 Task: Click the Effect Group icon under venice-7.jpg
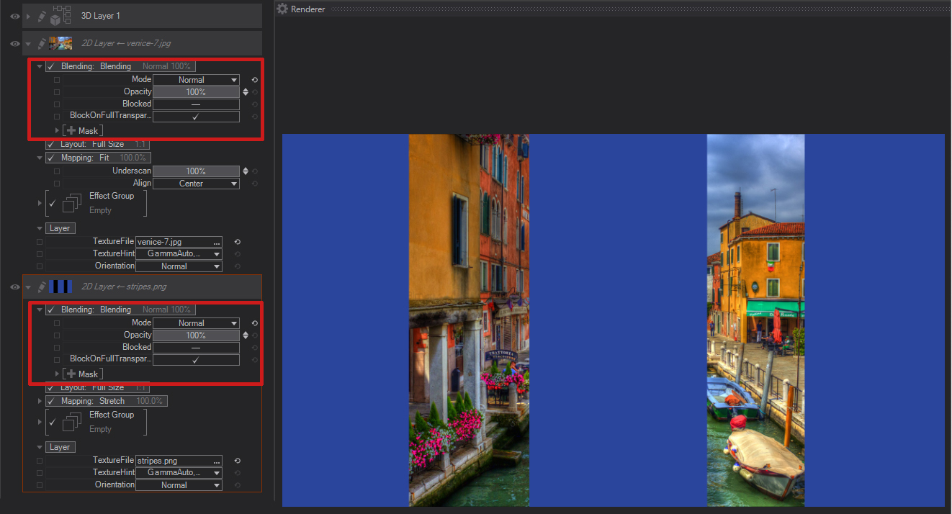coord(71,203)
